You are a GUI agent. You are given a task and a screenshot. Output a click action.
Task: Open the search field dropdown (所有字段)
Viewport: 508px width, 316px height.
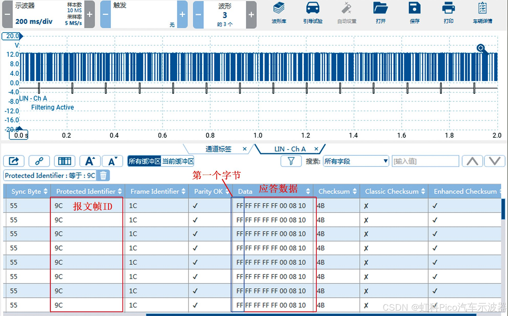[356, 161]
